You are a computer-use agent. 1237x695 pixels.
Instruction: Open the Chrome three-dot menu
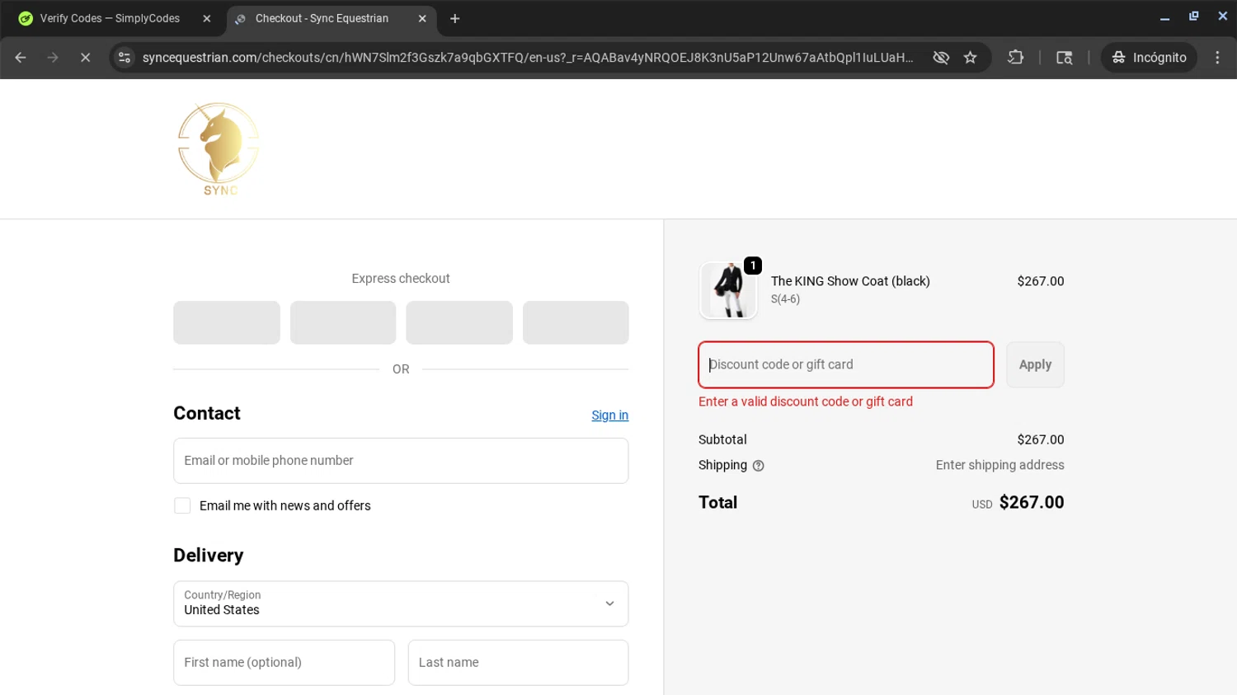coord(1216,58)
